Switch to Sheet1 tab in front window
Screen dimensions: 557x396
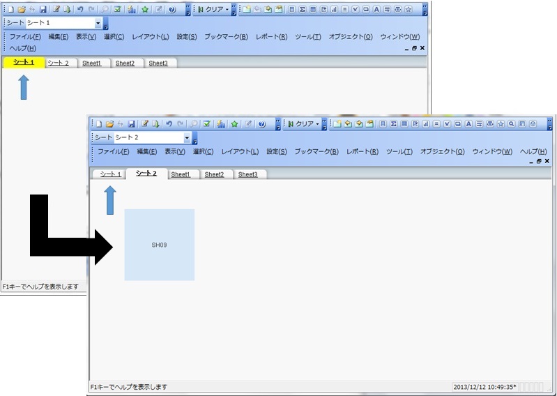(x=181, y=174)
